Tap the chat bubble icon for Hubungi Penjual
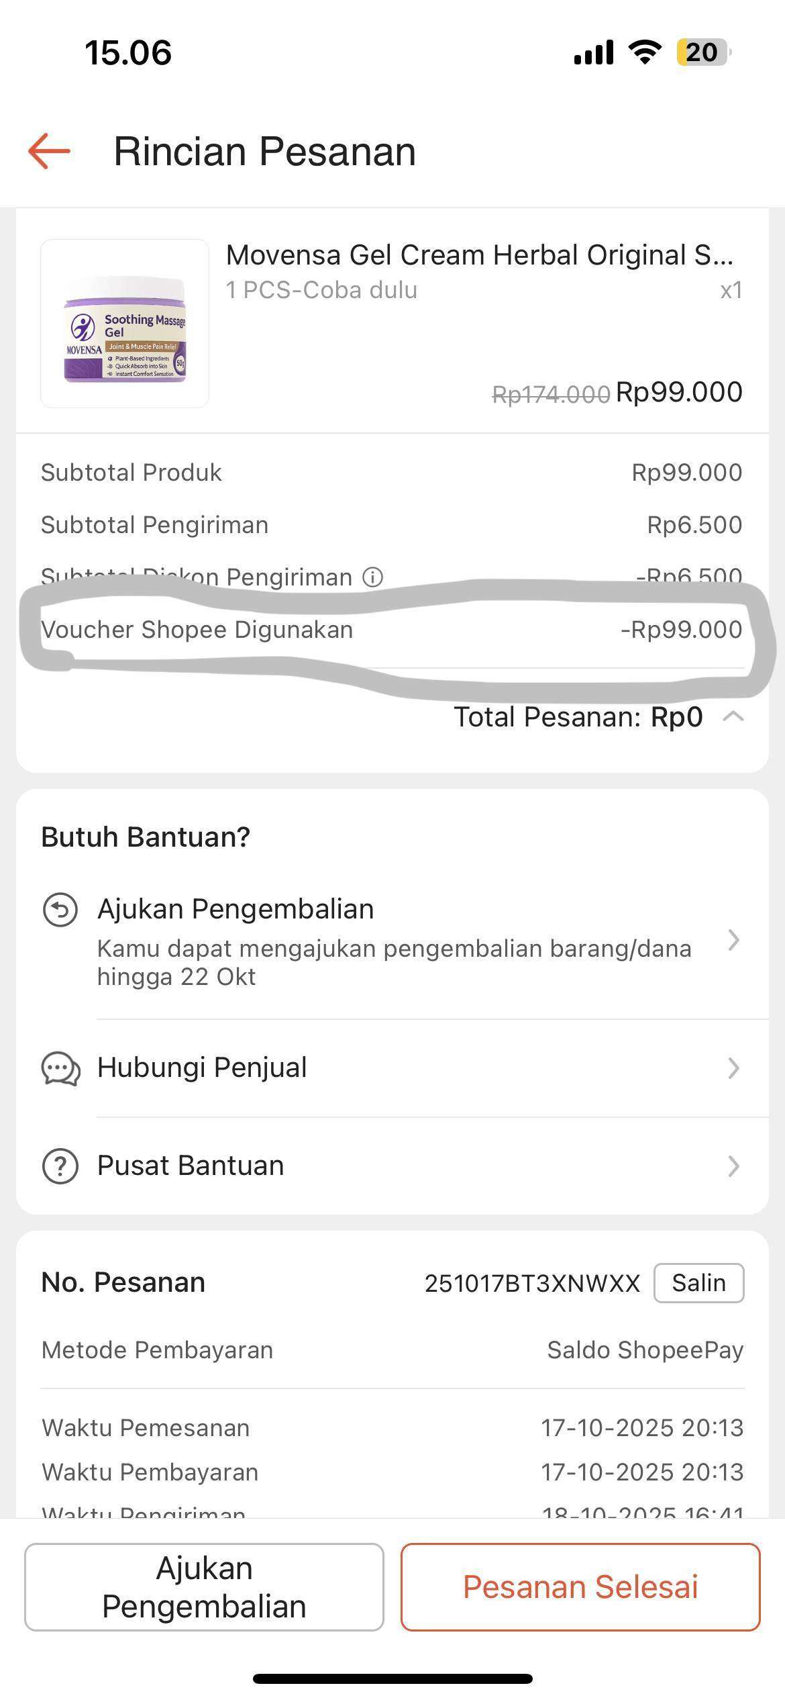 tap(60, 1068)
